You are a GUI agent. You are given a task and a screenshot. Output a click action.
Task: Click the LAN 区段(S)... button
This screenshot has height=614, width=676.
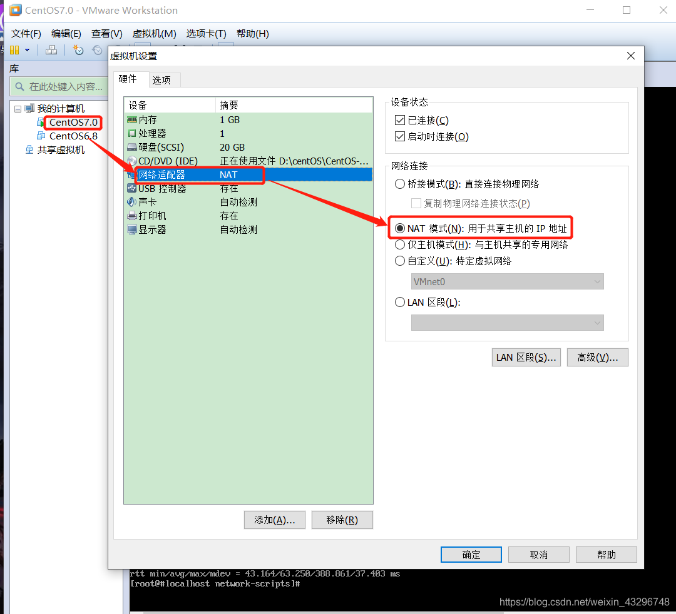point(526,358)
